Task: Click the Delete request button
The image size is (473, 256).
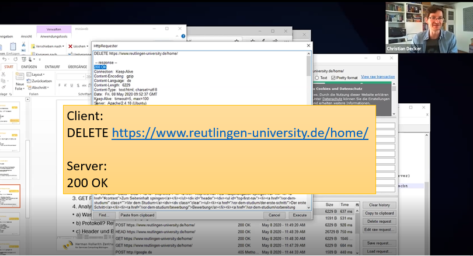Action: (380, 222)
